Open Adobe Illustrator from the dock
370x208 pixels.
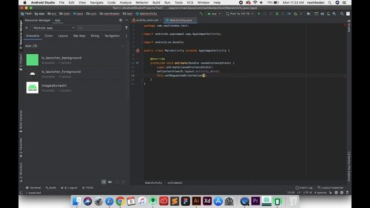pyautogui.click(x=197, y=201)
